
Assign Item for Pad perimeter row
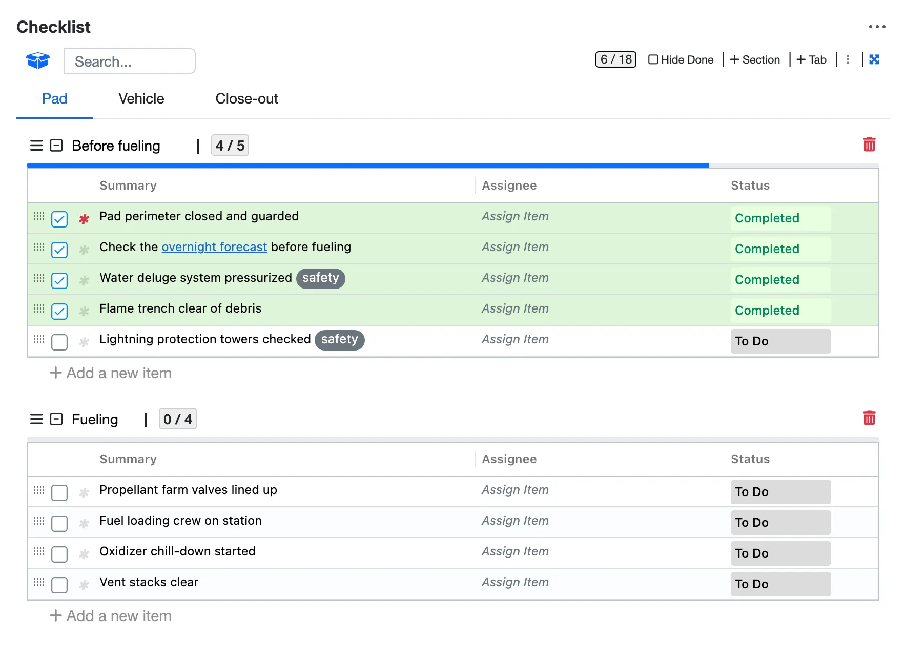click(515, 216)
